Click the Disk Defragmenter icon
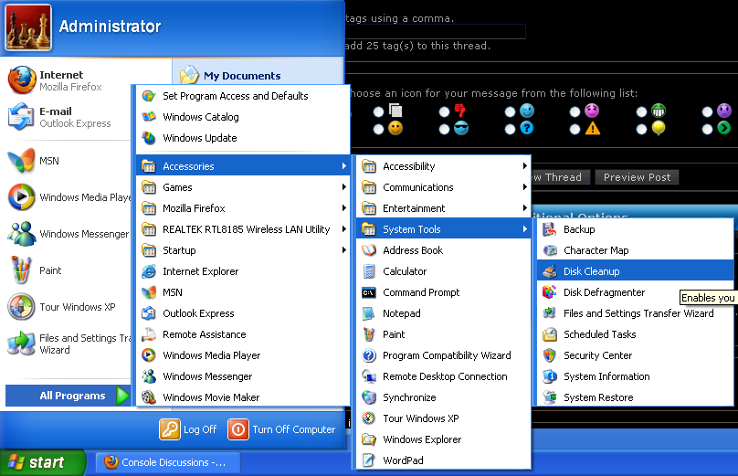Viewport: 738px width, 476px height. click(x=549, y=292)
